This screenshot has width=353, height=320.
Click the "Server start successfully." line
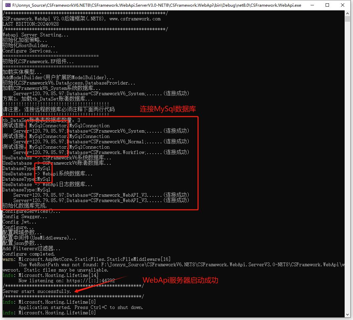pos(37,291)
